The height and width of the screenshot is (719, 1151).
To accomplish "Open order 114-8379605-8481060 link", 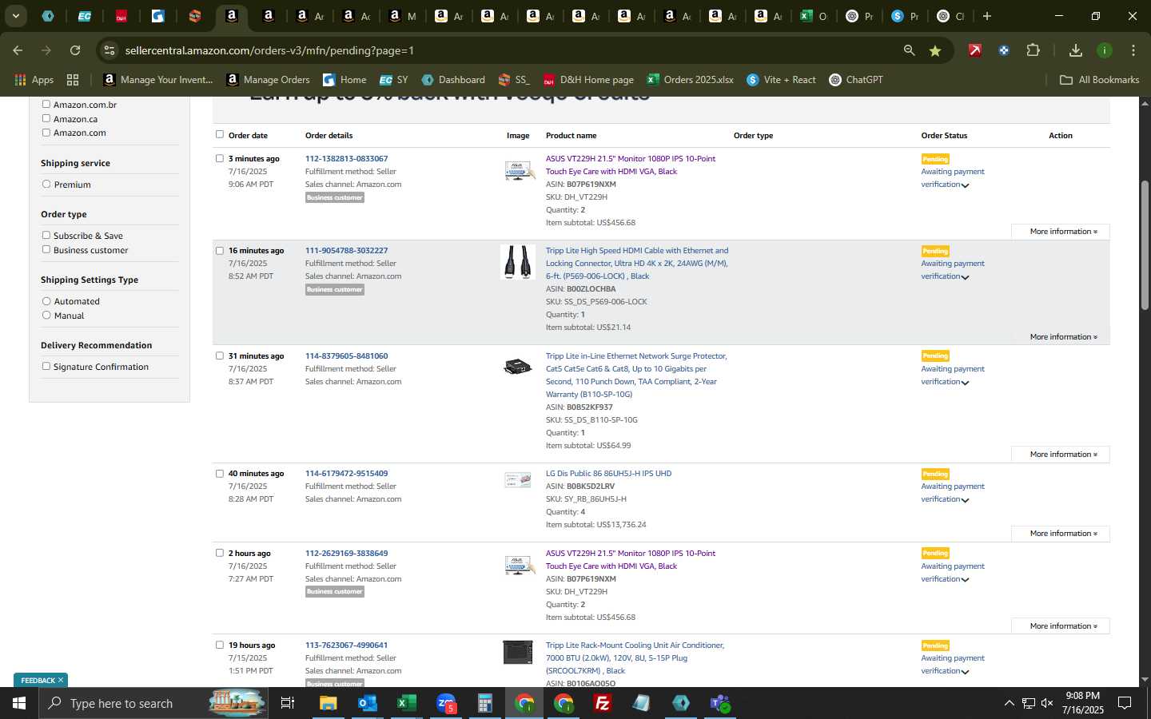I will (346, 356).
